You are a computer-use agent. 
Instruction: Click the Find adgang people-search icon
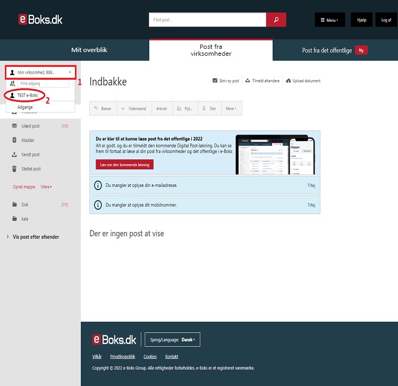click(12, 83)
